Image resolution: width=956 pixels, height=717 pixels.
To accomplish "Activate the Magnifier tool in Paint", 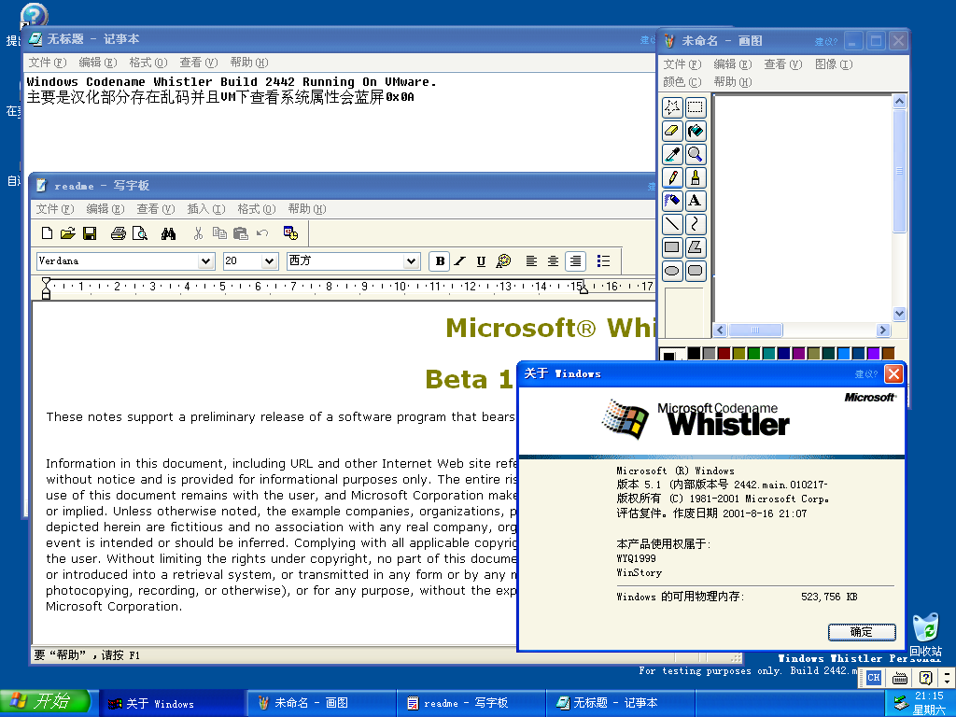I will 695,154.
